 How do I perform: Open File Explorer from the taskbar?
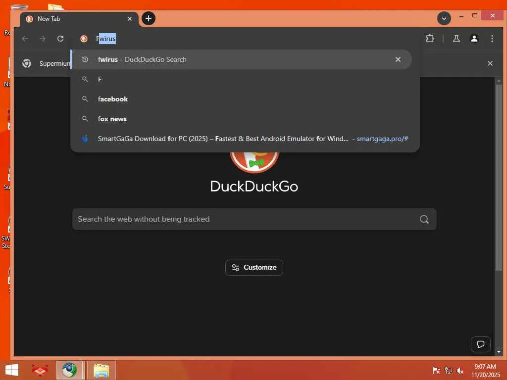[101, 370]
